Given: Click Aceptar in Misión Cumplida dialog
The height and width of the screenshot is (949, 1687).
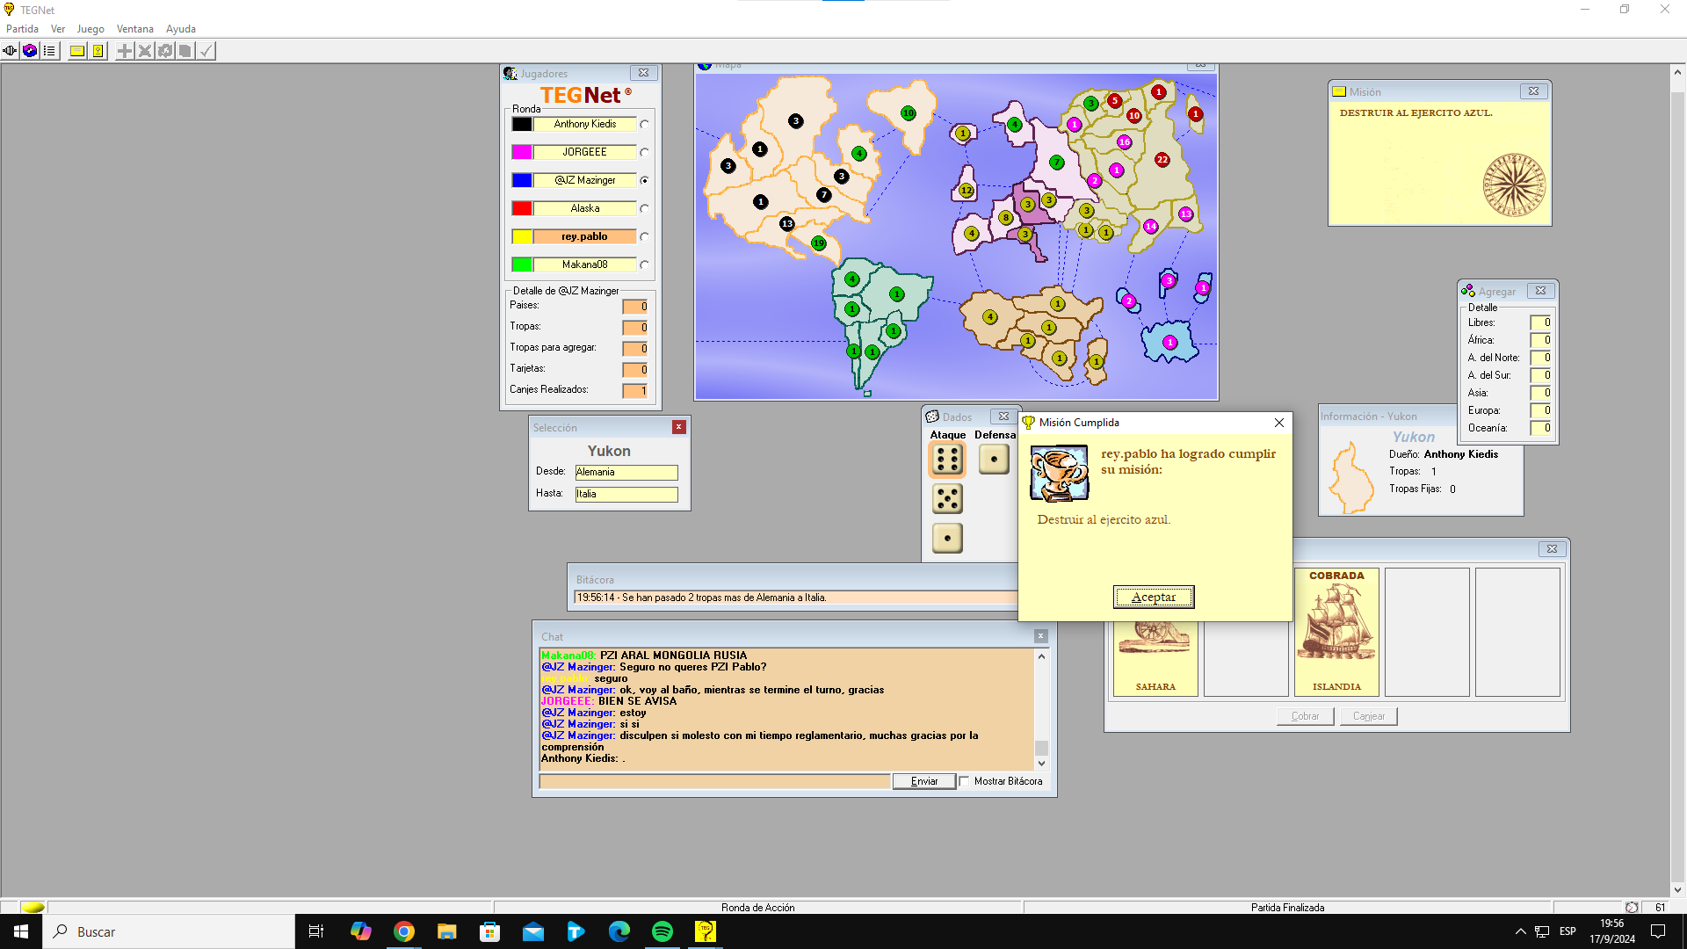Looking at the screenshot, I should 1154,597.
